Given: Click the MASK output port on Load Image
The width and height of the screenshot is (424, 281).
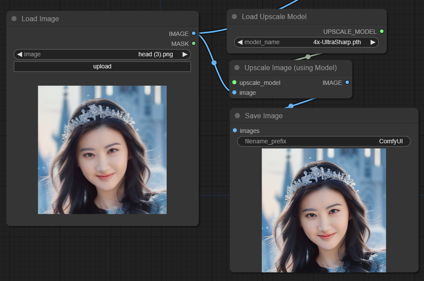Looking at the screenshot, I should click(x=194, y=43).
